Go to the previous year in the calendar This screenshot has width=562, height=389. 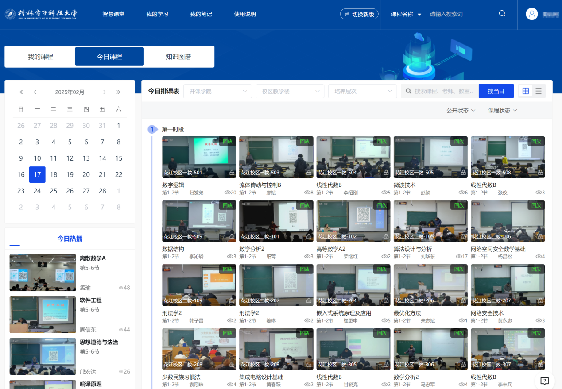pyautogui.click(x=21, y=92)
